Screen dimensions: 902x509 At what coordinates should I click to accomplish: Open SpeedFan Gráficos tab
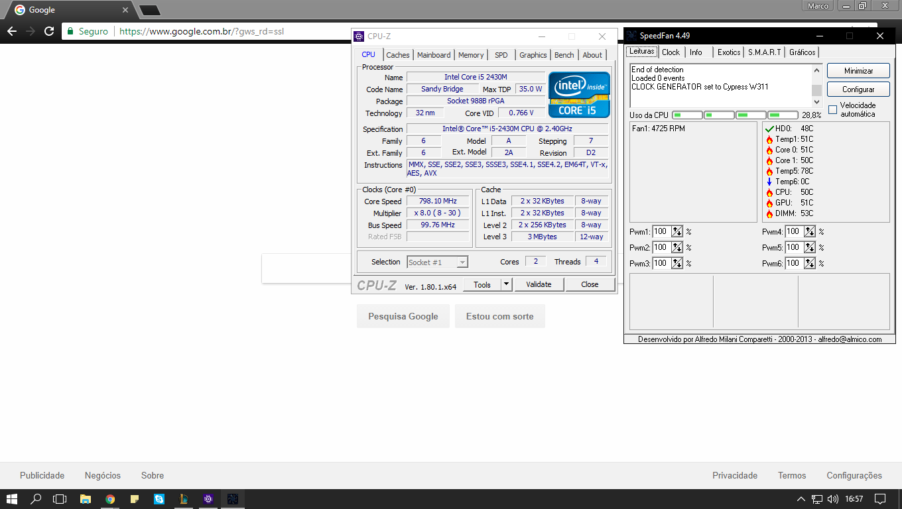click(803, 52)
